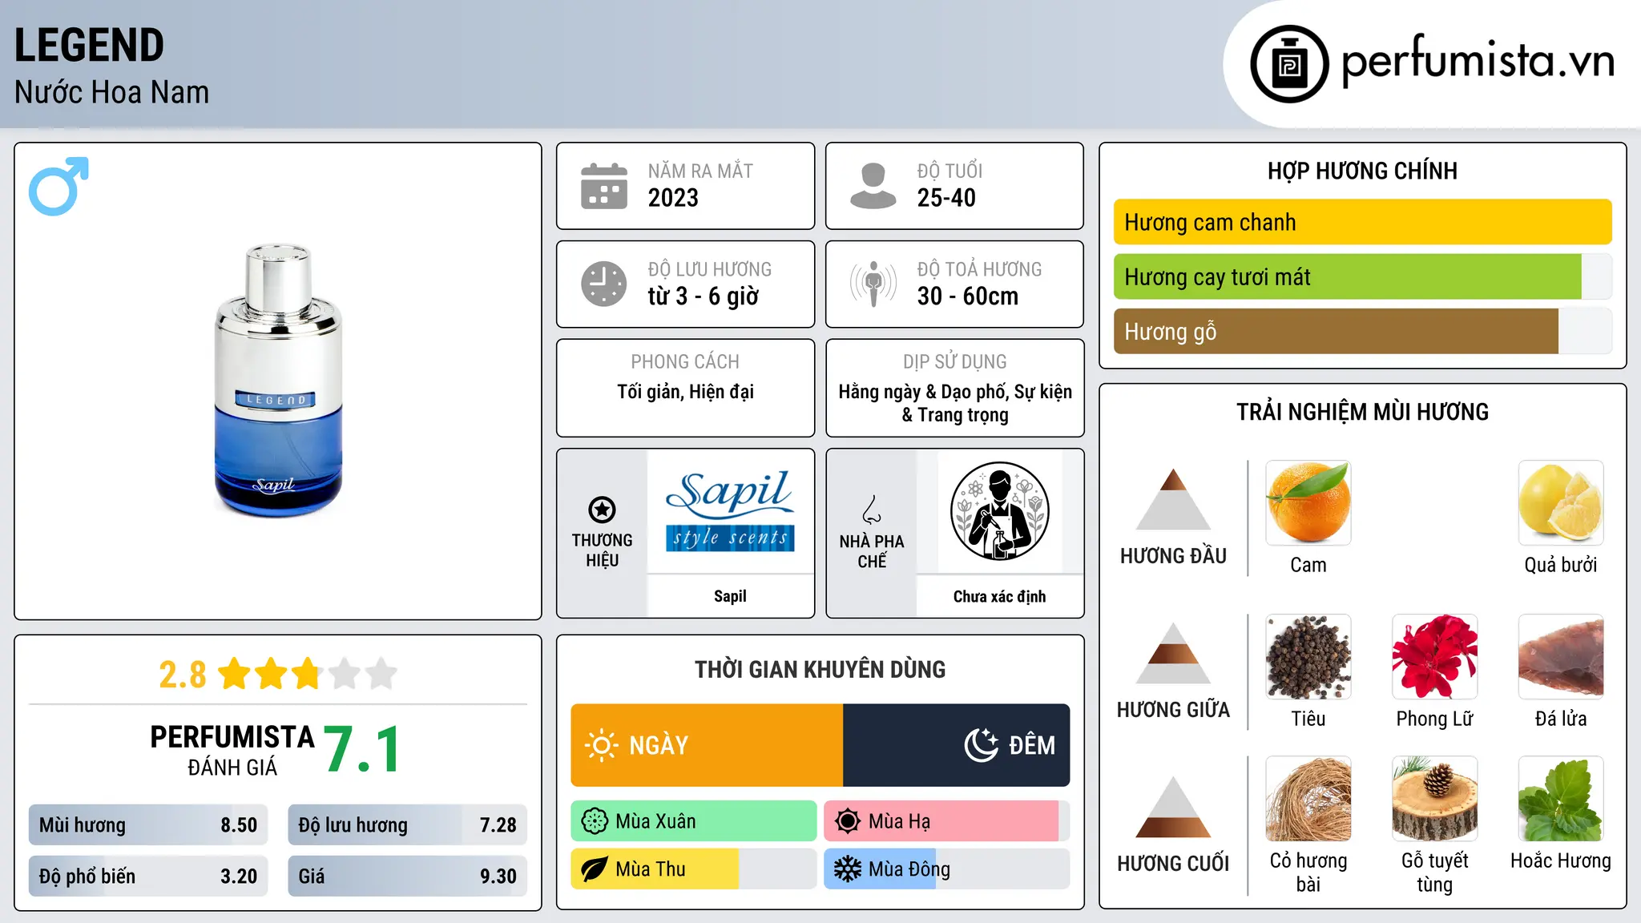Click the Mùa Thu season bar
Screen dimensions: 1641x923
pyautogui.click(x=694, y=869)
